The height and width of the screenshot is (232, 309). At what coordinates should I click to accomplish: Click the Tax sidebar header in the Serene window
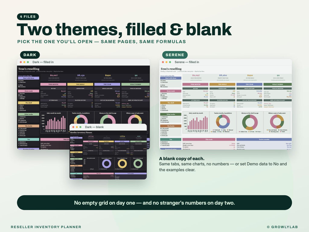171,139
